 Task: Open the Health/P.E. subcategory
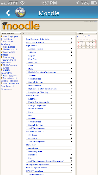[33, 62]
